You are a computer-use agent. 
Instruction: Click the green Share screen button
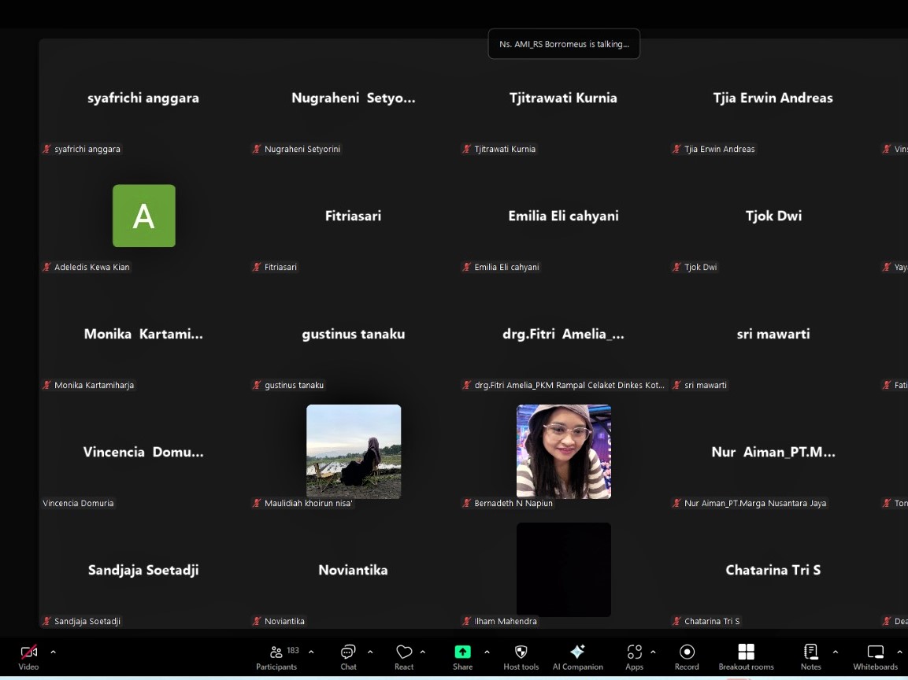(462, 652)
